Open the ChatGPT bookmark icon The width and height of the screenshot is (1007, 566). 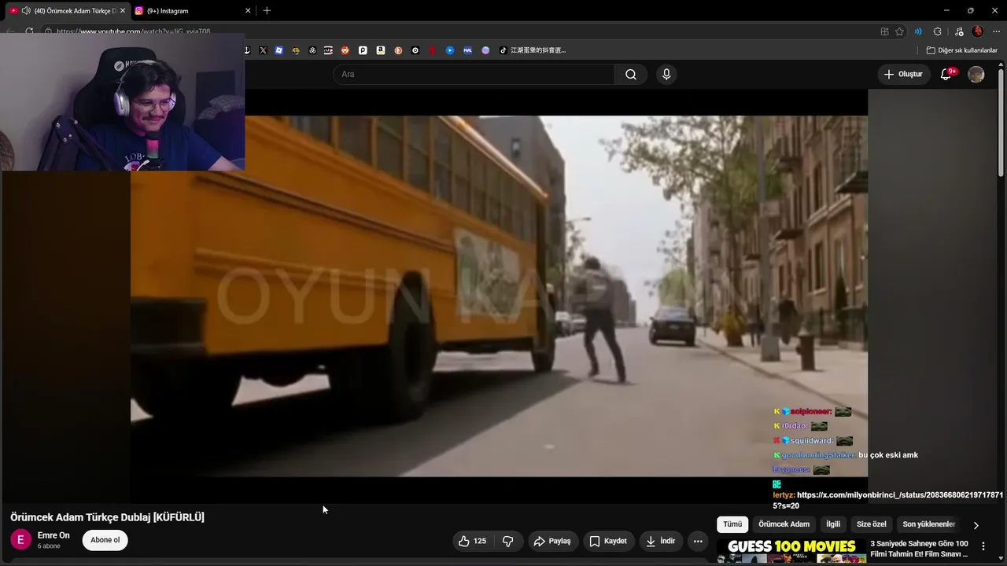coord(312,50)
